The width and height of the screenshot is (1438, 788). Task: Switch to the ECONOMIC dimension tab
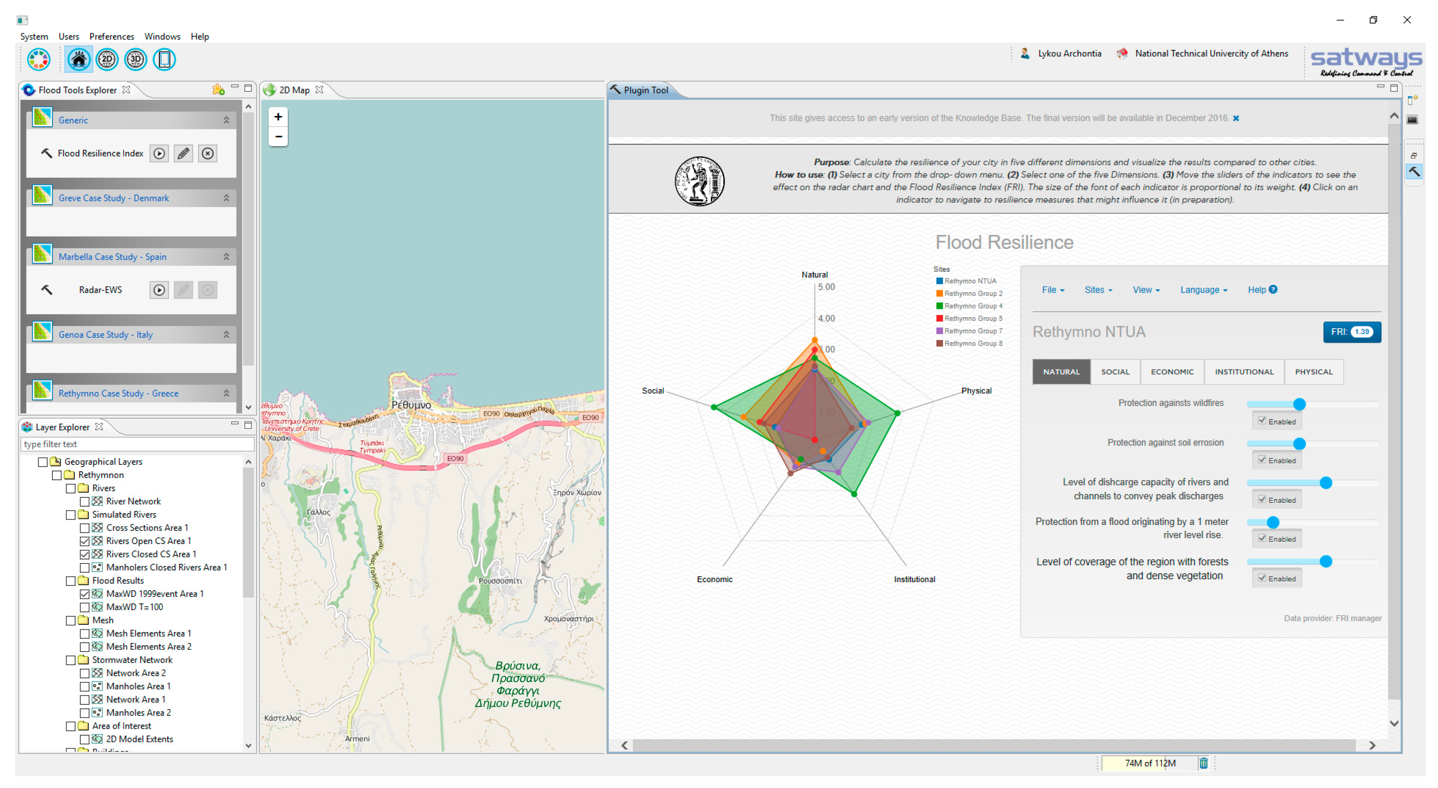coord(1172,372)
